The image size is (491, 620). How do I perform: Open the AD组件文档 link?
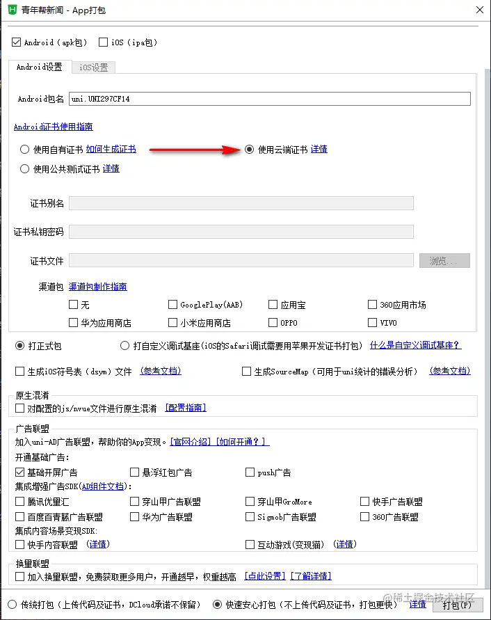point(103,486)
